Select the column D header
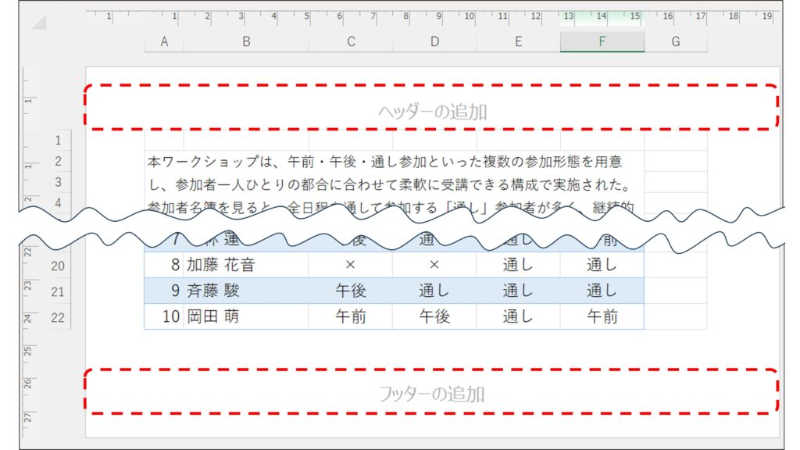 pyautogui.click(x=434, y=42)
